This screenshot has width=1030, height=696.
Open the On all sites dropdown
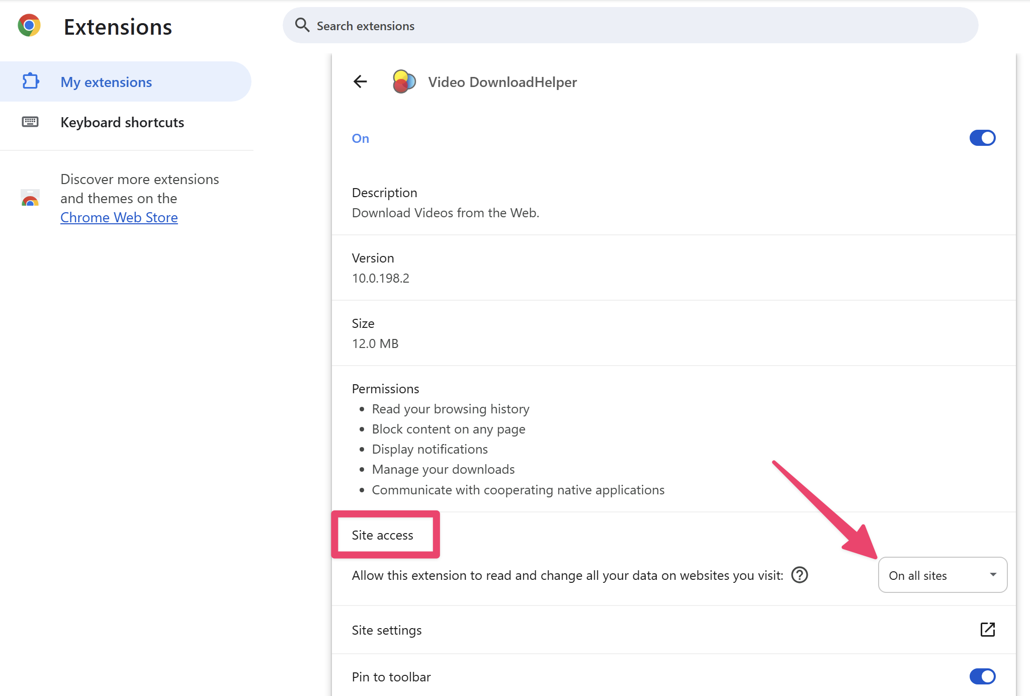pos(941,575)
